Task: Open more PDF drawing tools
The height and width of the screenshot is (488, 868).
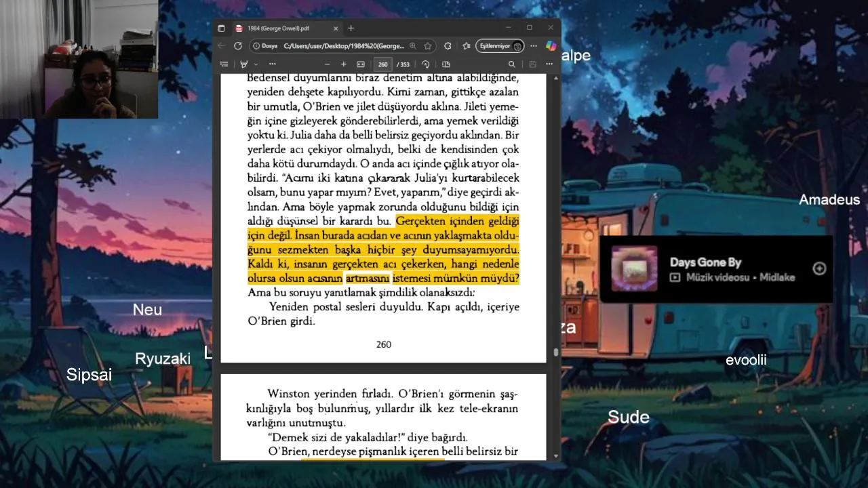Action: pos(272,64)
